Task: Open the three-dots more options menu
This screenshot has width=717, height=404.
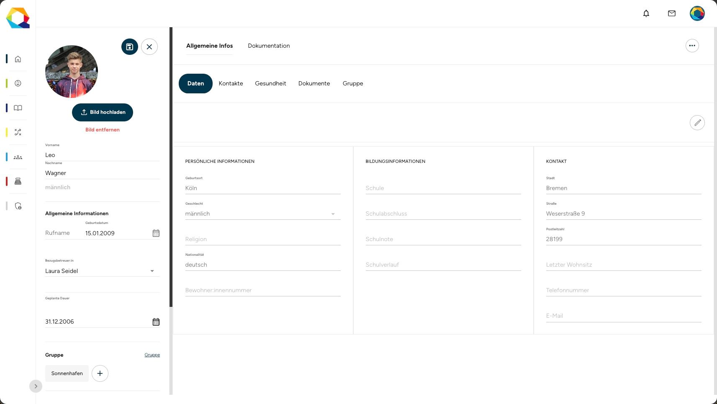Action: (x=692, y=46)
